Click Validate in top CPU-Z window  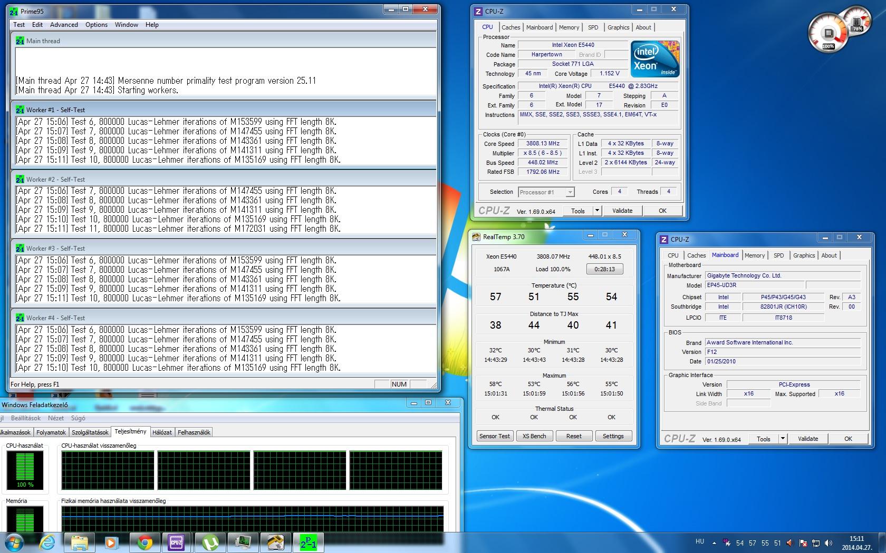(x=622, y=211)
